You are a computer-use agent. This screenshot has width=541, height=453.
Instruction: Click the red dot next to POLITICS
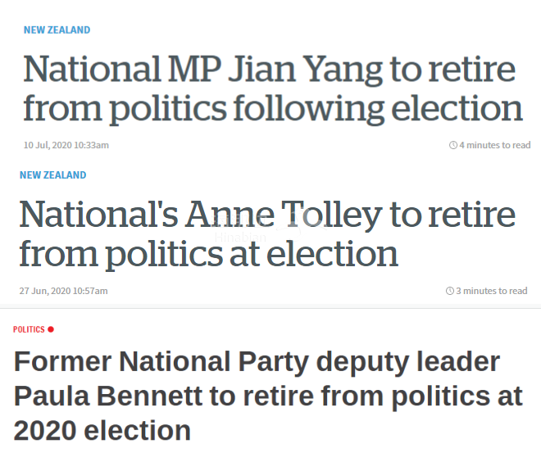pyautogui.click(x=51, y=329)
